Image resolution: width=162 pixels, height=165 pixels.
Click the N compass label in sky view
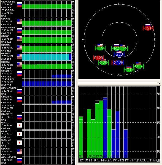point(119,4)
